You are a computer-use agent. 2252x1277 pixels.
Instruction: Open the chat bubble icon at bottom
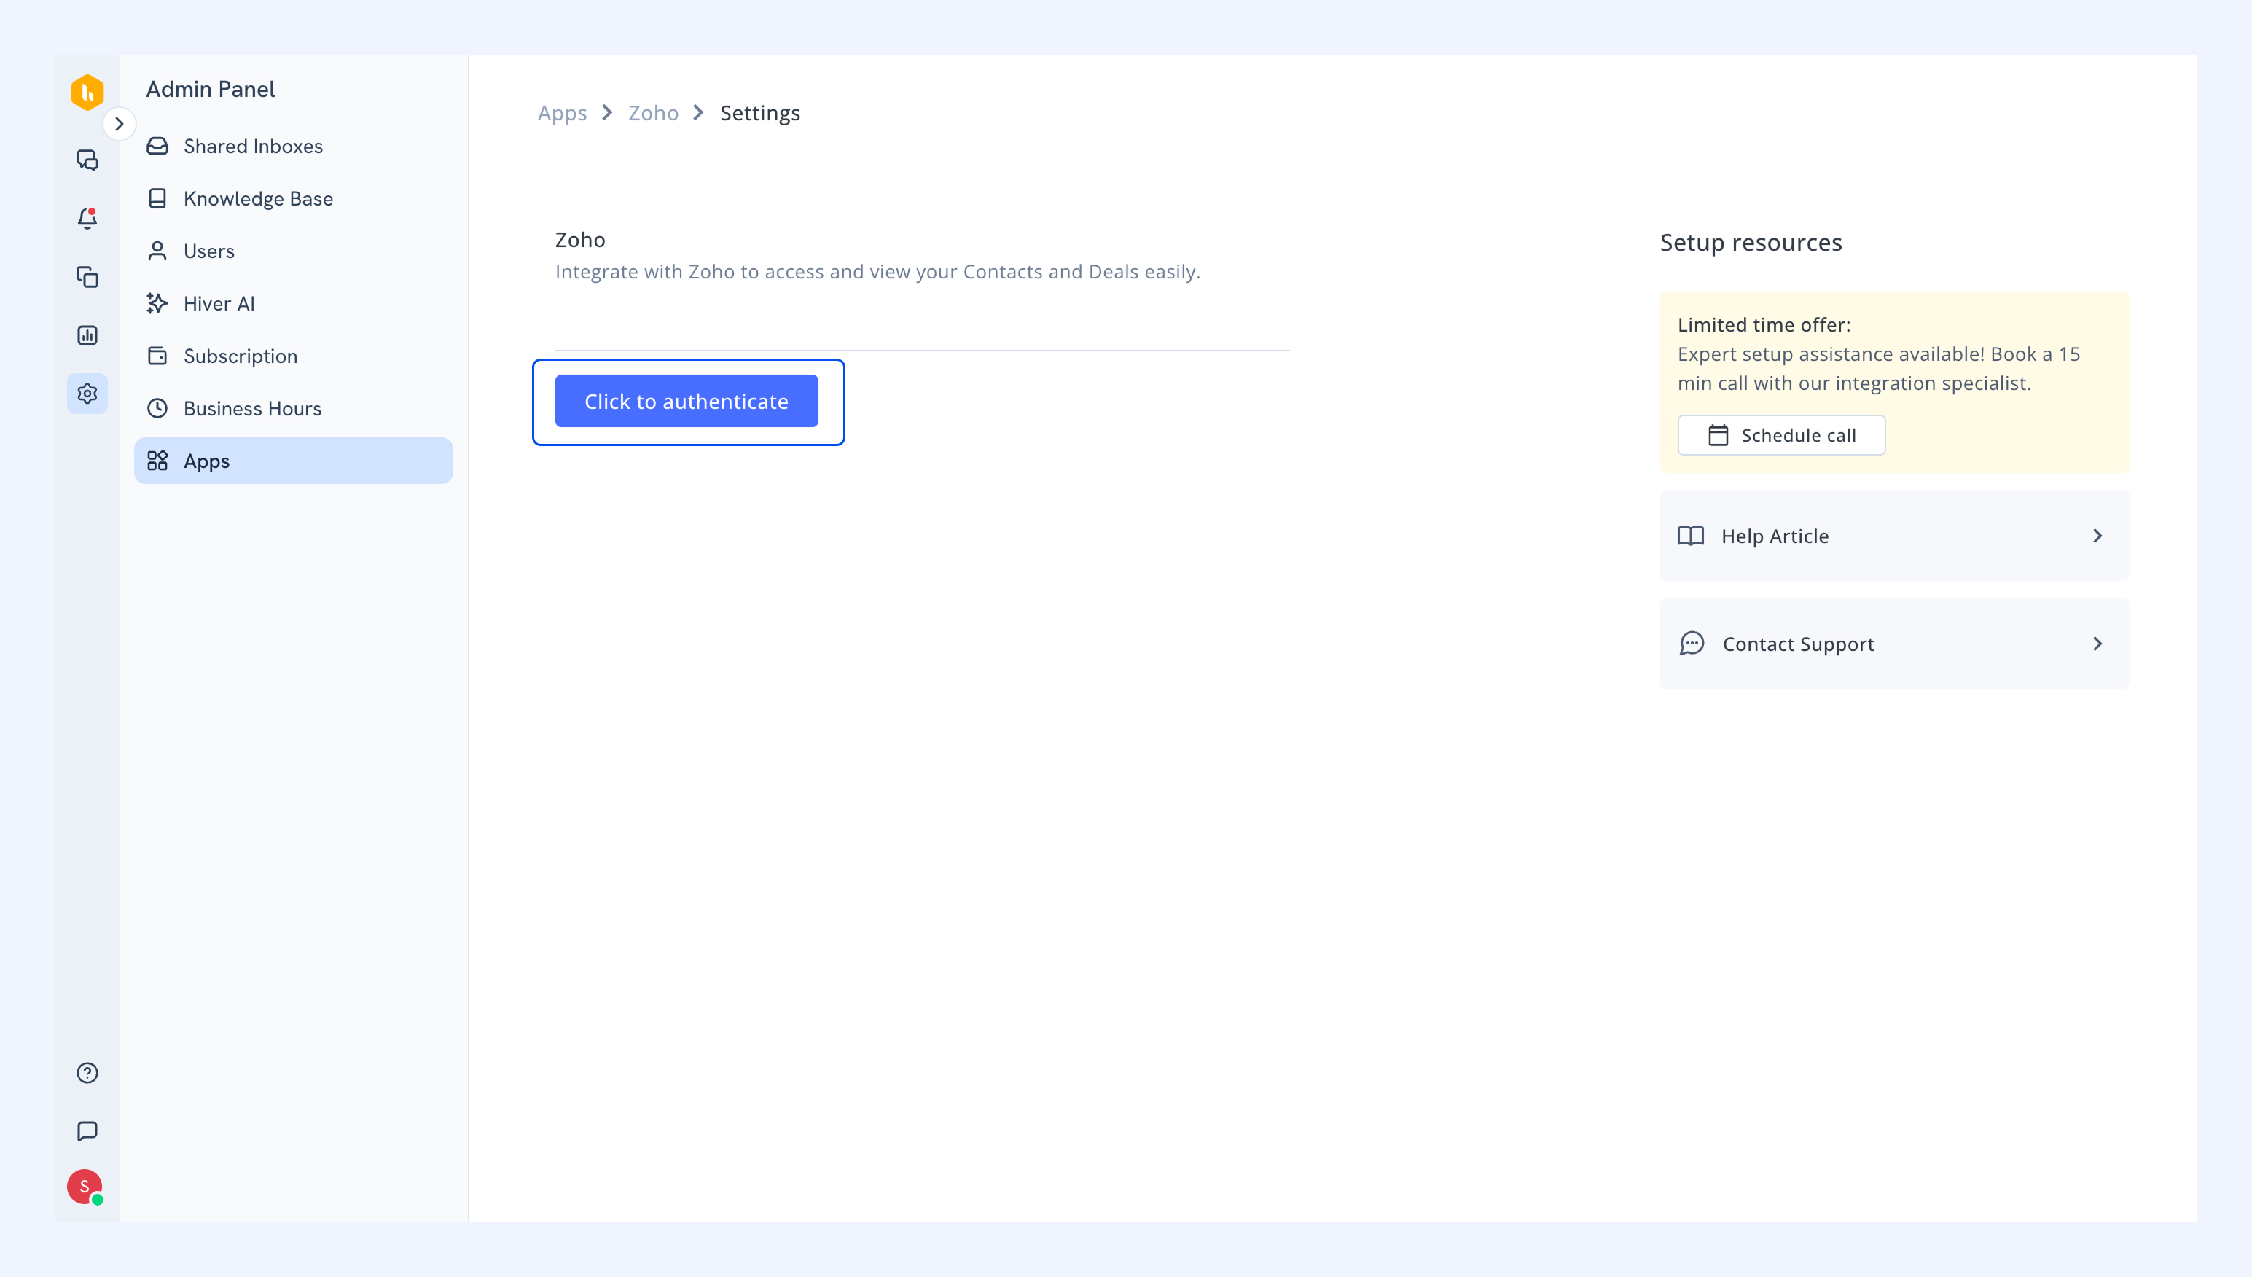pyautogui.click(x=87, y=1131)
